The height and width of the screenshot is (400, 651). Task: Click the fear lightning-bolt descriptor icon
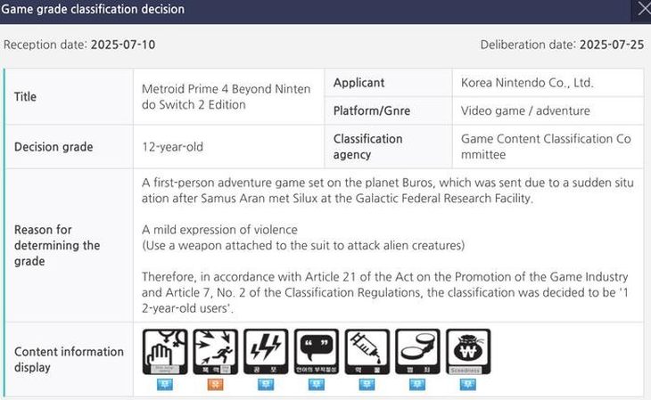[x=266, y=352]
